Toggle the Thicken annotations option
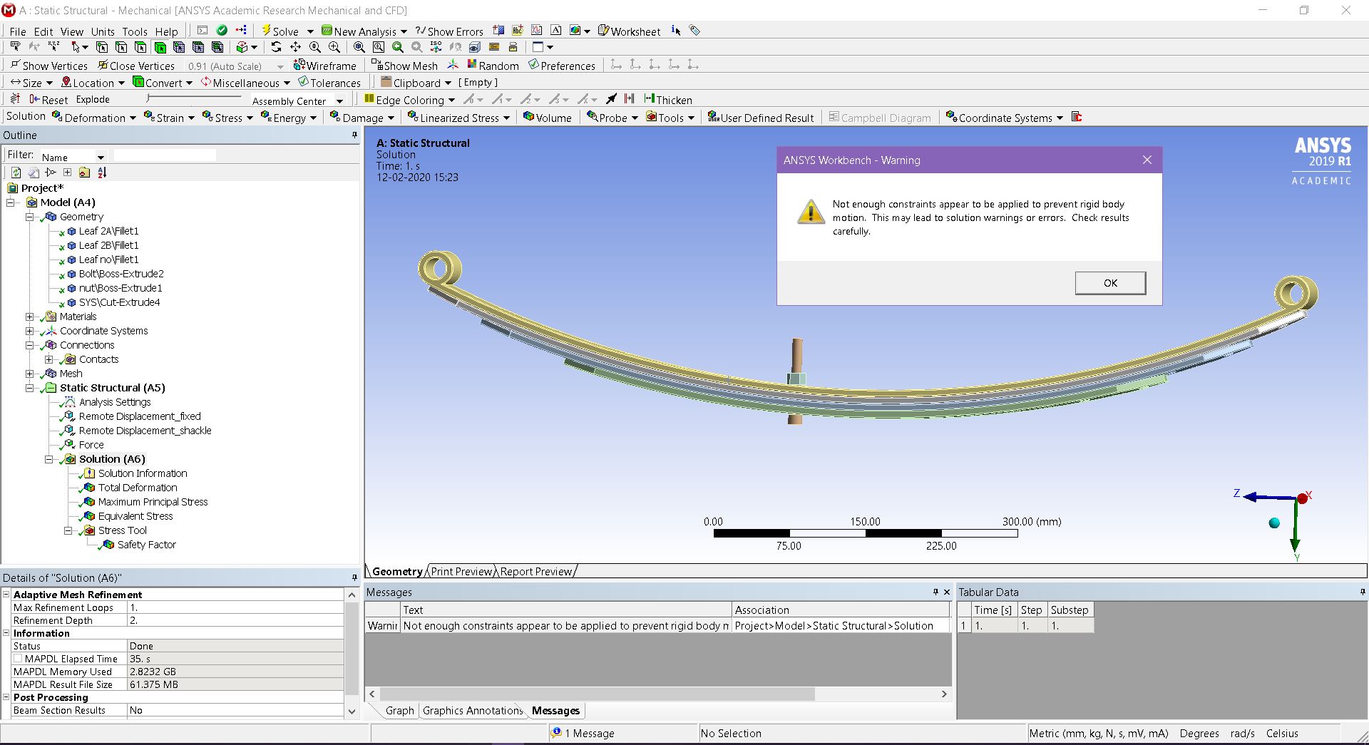 [x=667, y=100]
